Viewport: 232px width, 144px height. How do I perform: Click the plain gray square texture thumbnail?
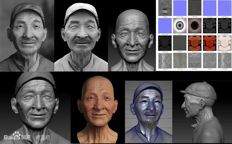(180, 43)
